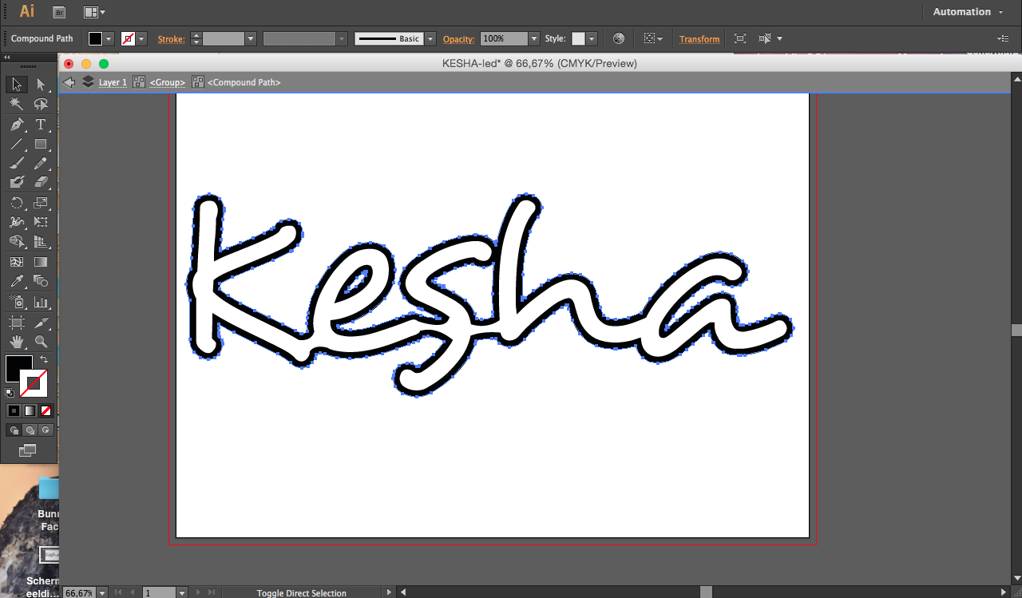Open the Automation workspace switcher
This screenshot has height=598, width=1022.
(x=968, y=12)
